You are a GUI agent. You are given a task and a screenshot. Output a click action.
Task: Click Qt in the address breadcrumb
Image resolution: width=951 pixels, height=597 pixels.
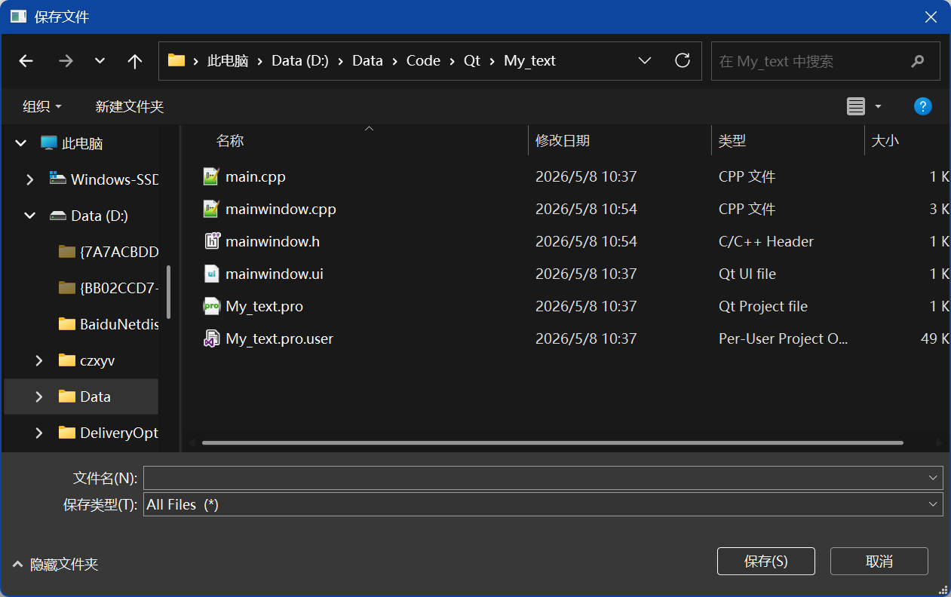pyautogui.click(x=472, y=61)
